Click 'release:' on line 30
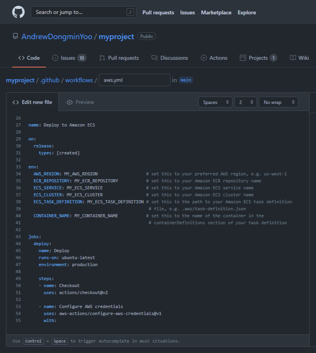 coord(44,146)
